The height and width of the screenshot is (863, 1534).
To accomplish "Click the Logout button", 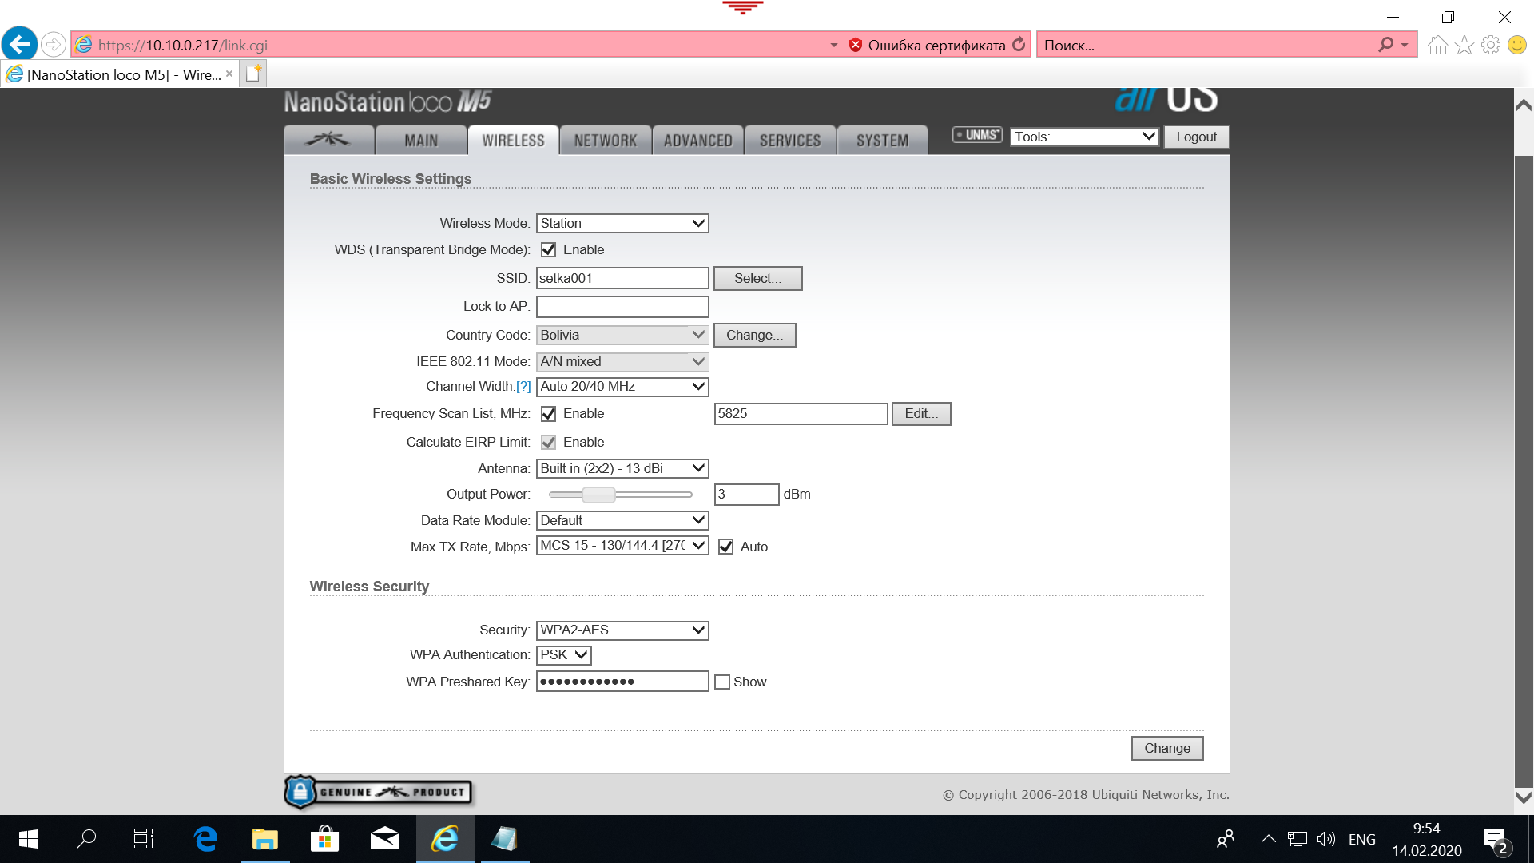I will click(1196, 137).
